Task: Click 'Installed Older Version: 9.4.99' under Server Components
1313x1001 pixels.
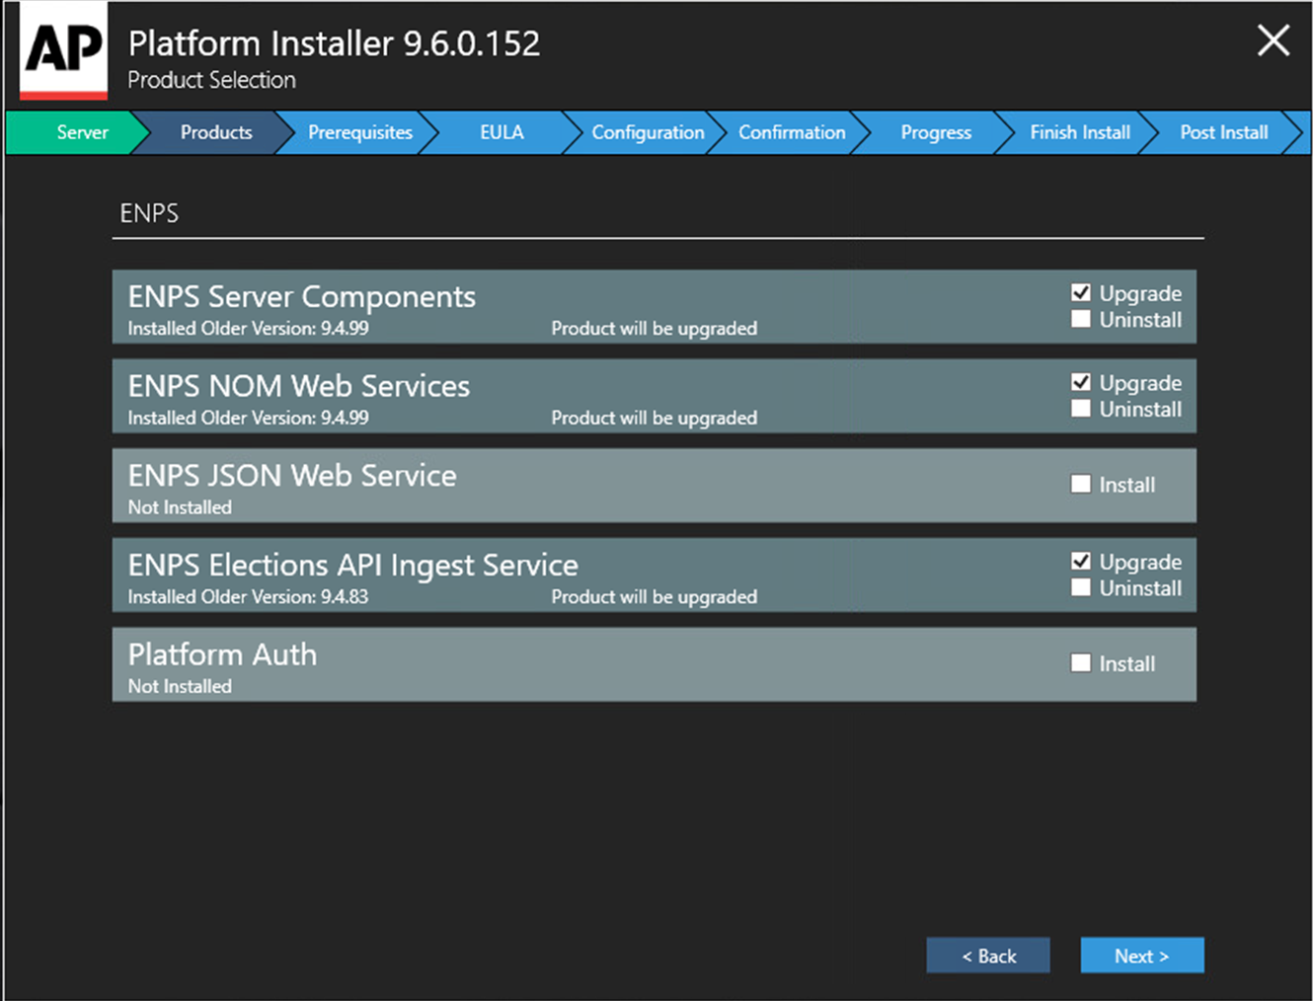Action: pos(248,328)
